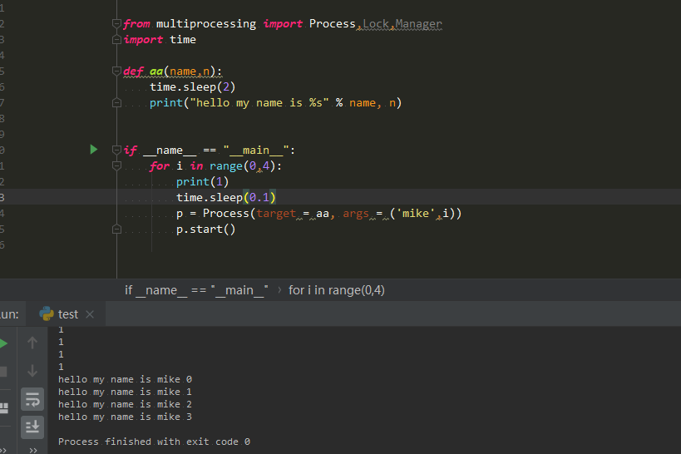The width and height of the screenshot is (681, 454).
Task: Click the layout icon below the stop button
Action: point(3,407)
